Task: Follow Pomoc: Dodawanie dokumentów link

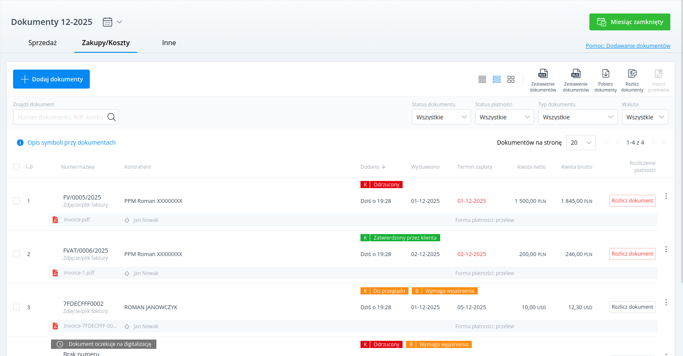Action: point(628,46)
